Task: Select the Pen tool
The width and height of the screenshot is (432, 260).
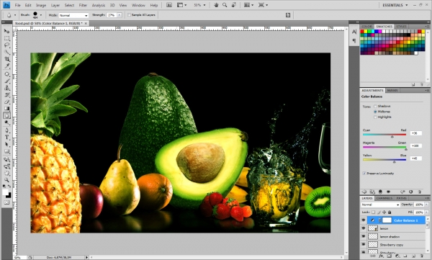Action: 6,130
